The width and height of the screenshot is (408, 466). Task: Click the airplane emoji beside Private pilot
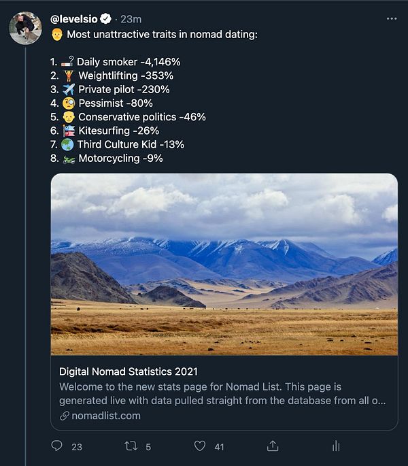click(x=68, y=89)
